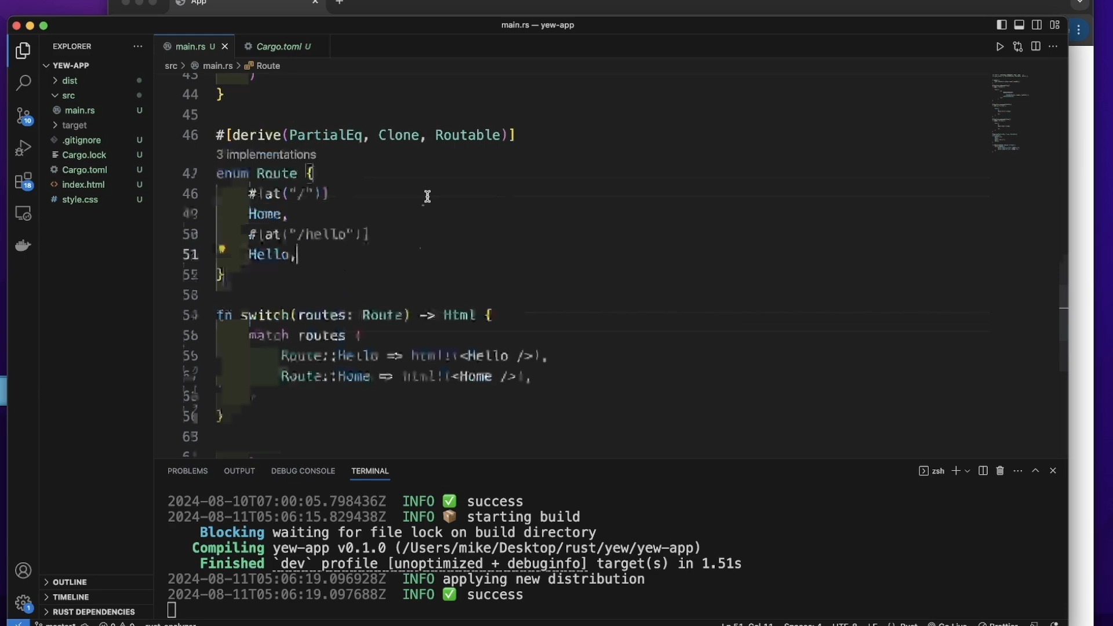Open the Search view in activity bar
The width and height of the screenshot is (1113, 626).
click(x=23, y=83)
